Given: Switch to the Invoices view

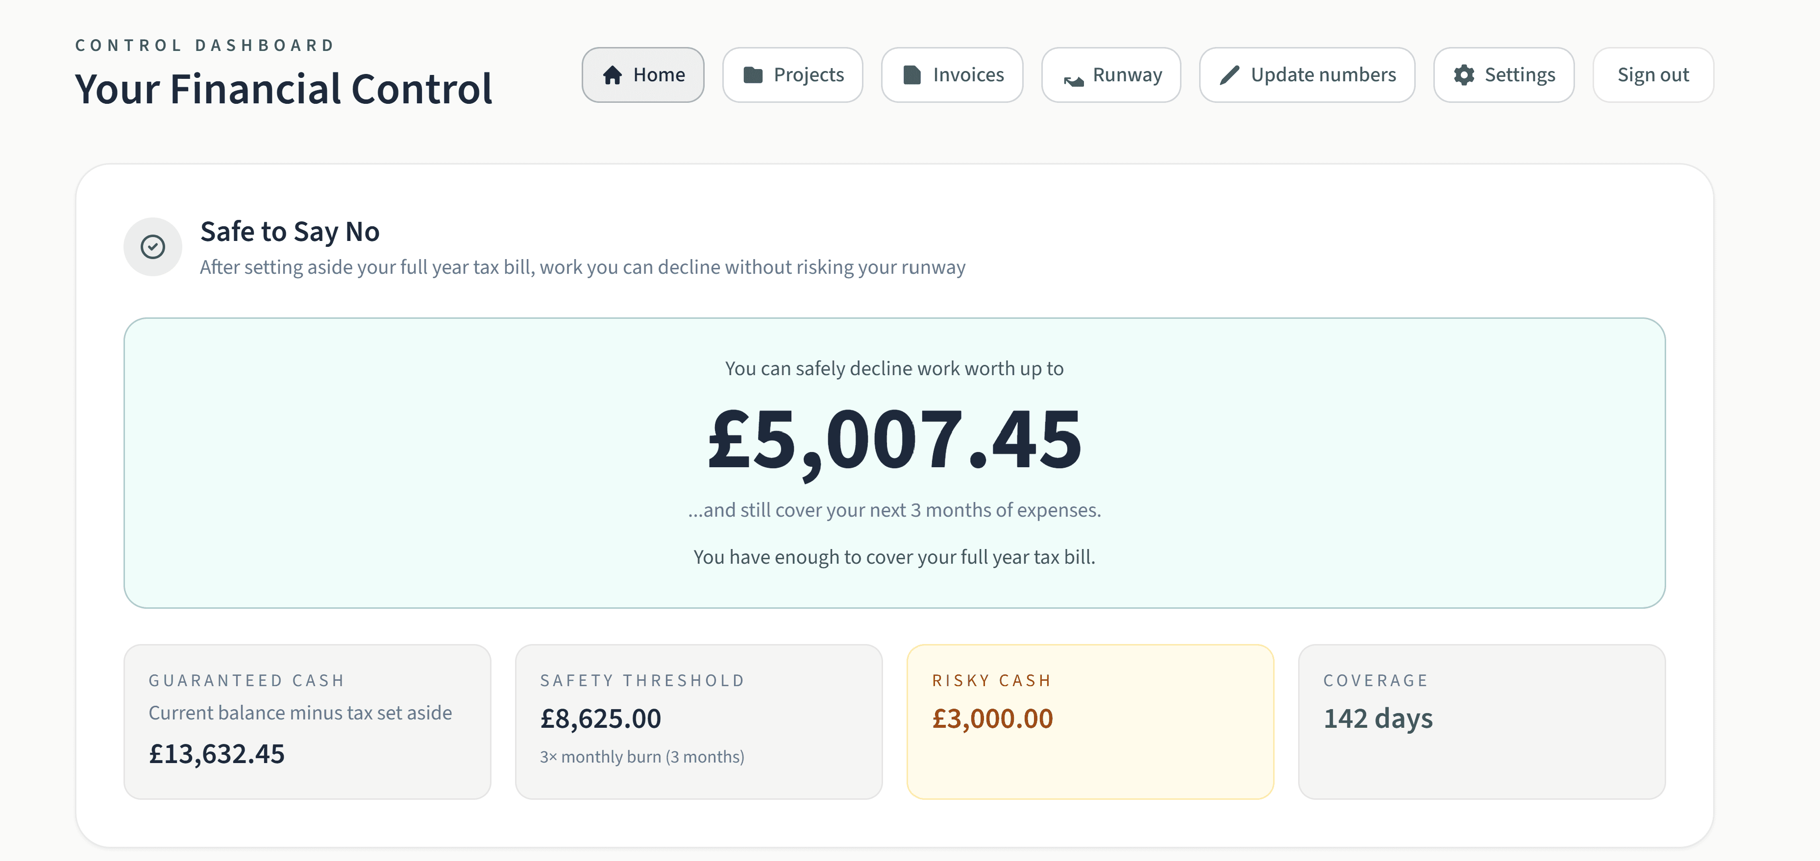Looking at the screenshot, I should 952,75.
